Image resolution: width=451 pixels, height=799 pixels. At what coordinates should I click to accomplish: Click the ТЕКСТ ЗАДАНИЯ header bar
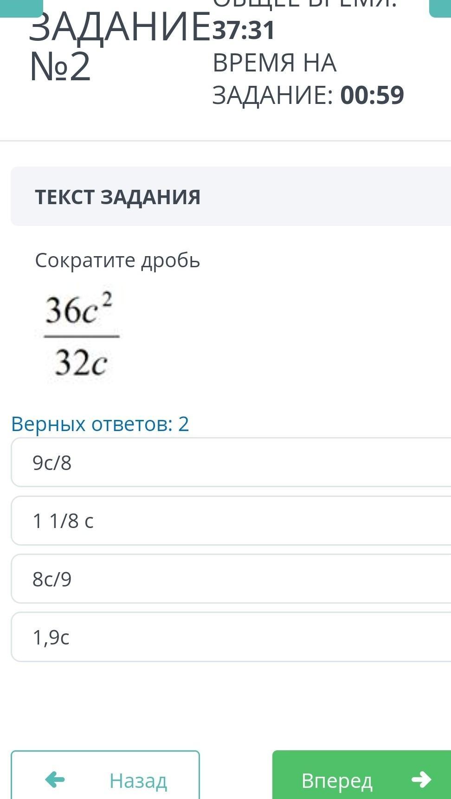coord(231,197)
